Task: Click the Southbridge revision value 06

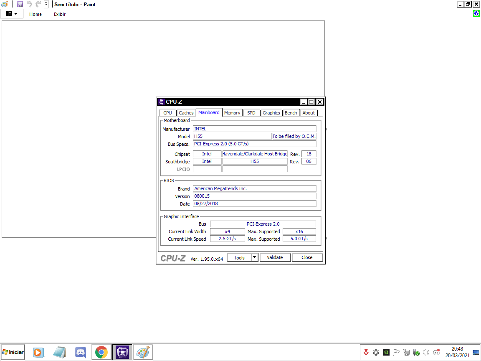Action: [309, 161]
